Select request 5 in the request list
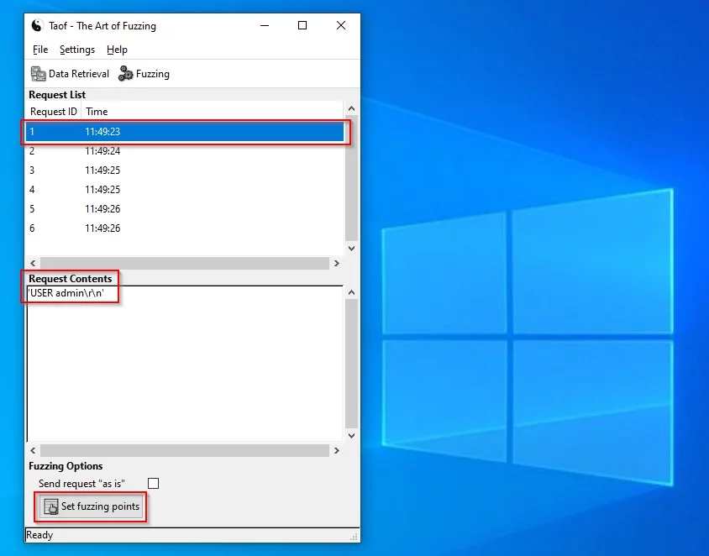This screenshot has width=709, height=556. click(185, 209)
